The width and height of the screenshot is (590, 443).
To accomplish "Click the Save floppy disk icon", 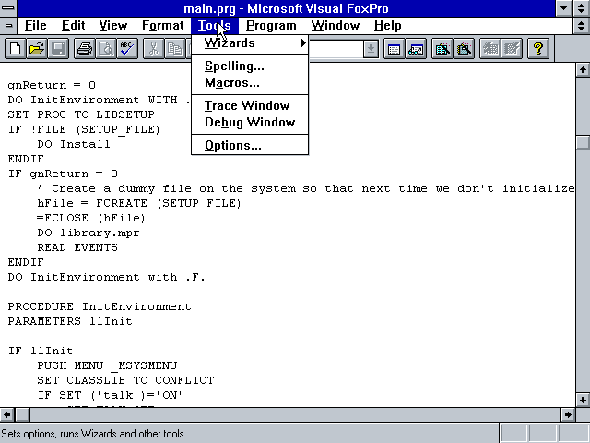I will click(58, 49).
